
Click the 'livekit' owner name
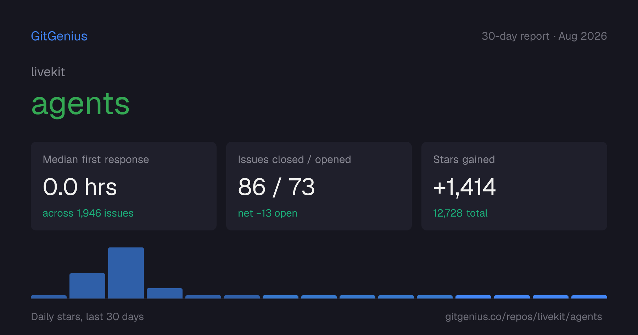click(48, 72)
